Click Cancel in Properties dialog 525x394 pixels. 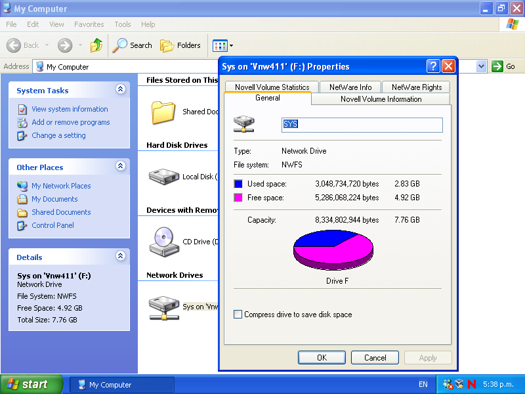[x=375, y=357]
